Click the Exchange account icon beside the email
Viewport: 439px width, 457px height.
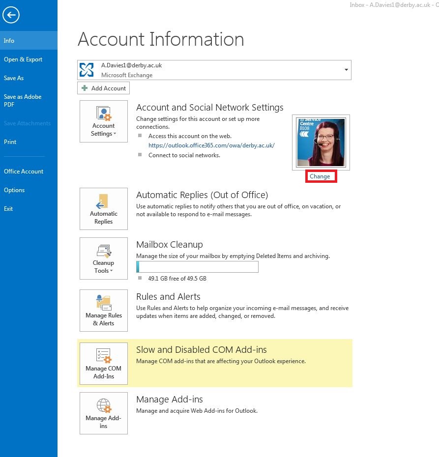(x=87, y=70)
